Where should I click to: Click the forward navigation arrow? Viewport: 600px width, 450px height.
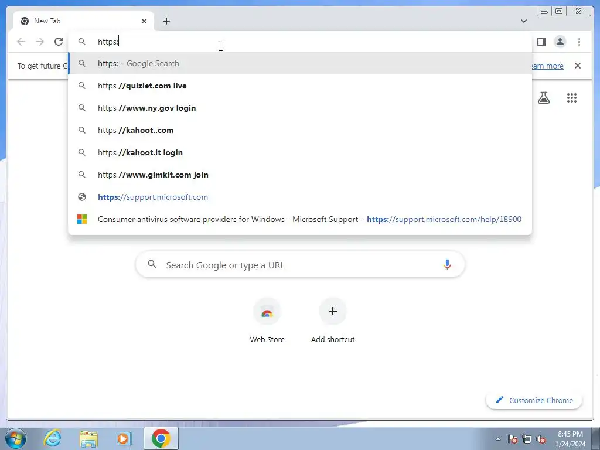(40, 42)
